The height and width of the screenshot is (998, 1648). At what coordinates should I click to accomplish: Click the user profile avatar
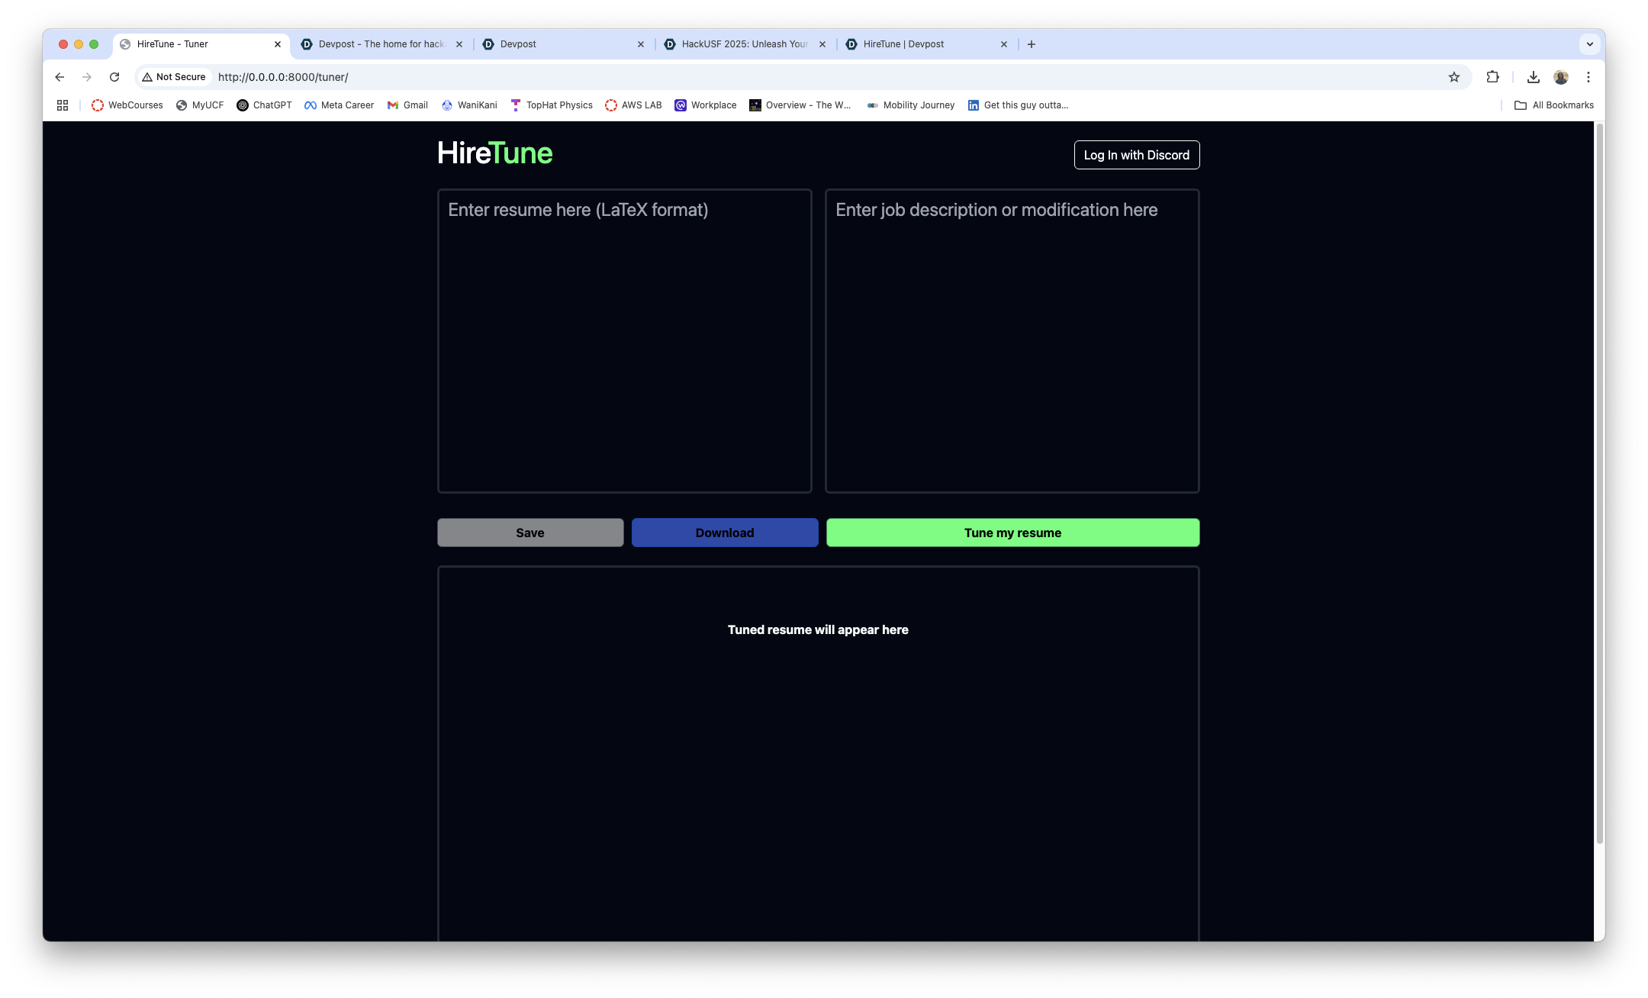(x=1561, y=77)
